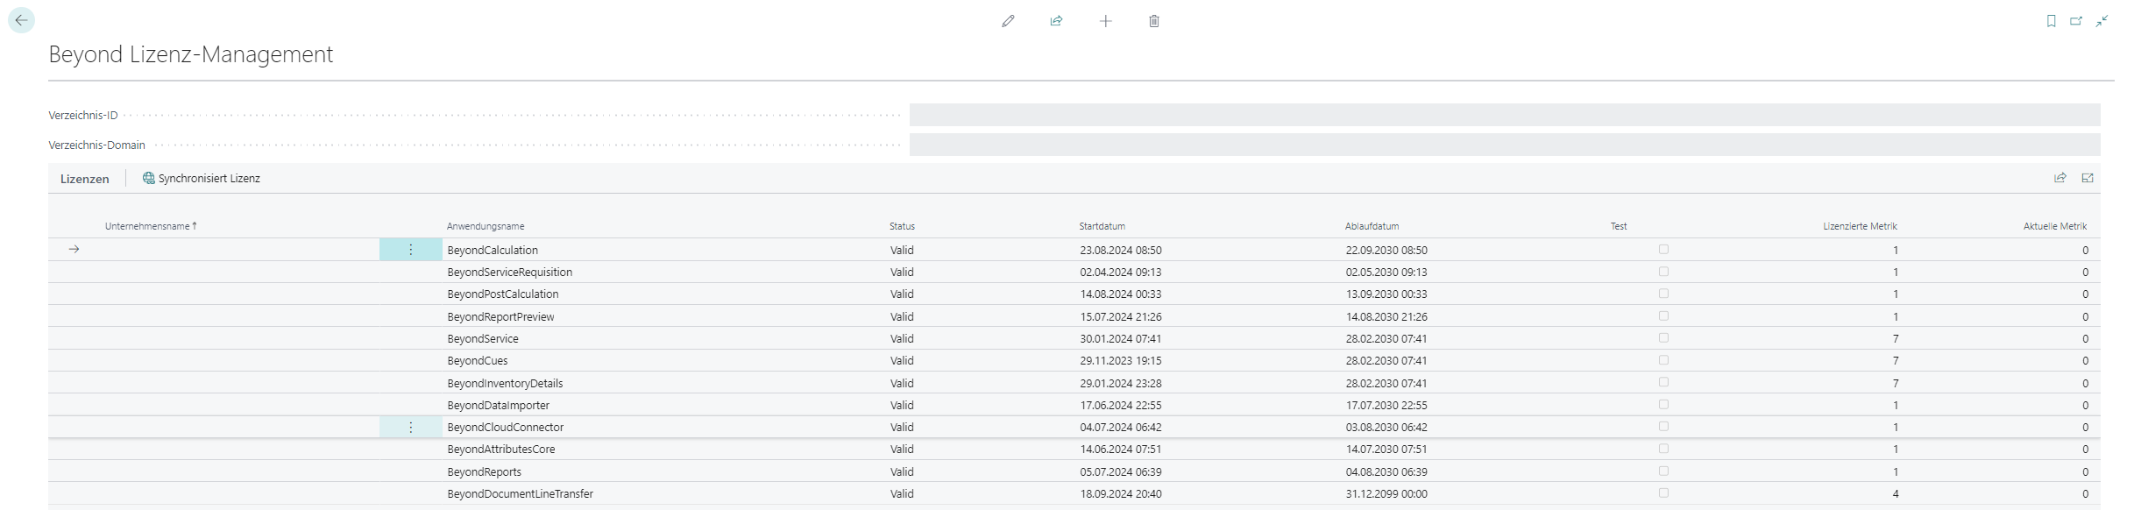
Task: Open page in new window icon
Action: [2076, 21]
